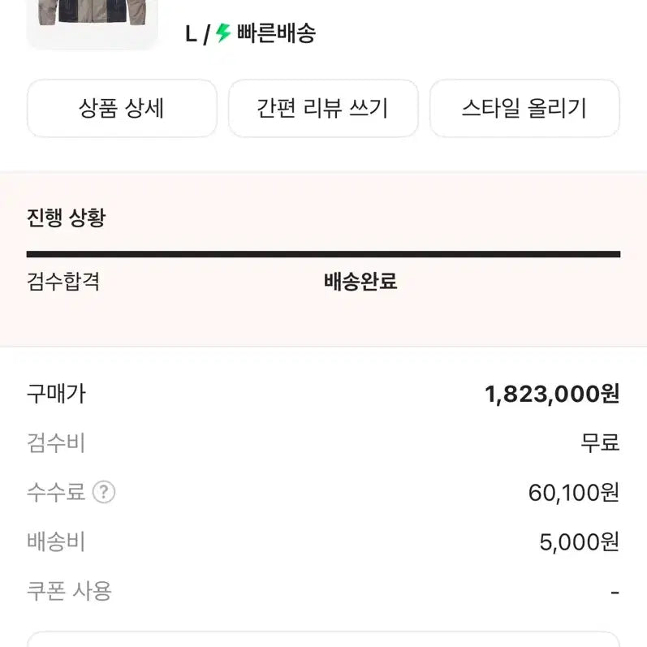Click the 쿠폰 사용 coupon row
This screenshot has height=647, width=647.
click(x=69, y=591)
